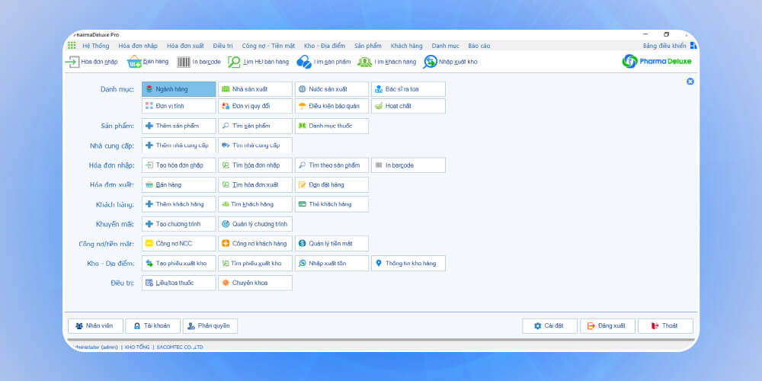762x381 pixels.
Task: Open Bán hàng from the toolbar
Action: [x=135, y=62]
